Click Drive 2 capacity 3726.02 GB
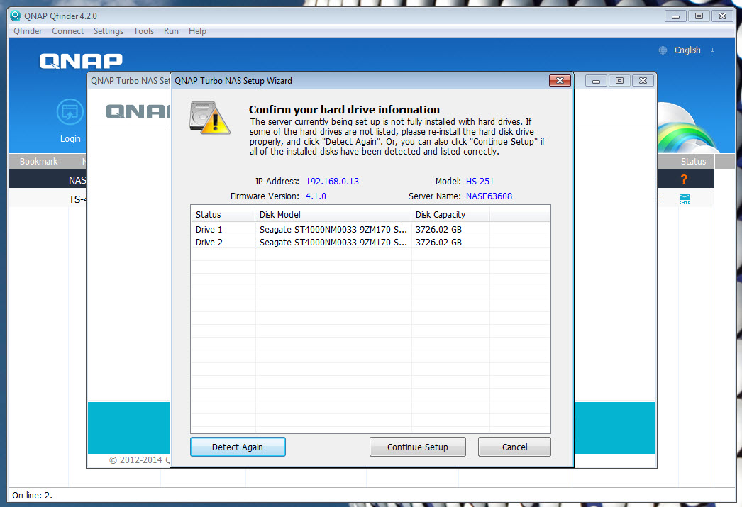Viewport: 742px width, 507px height. 438,242
